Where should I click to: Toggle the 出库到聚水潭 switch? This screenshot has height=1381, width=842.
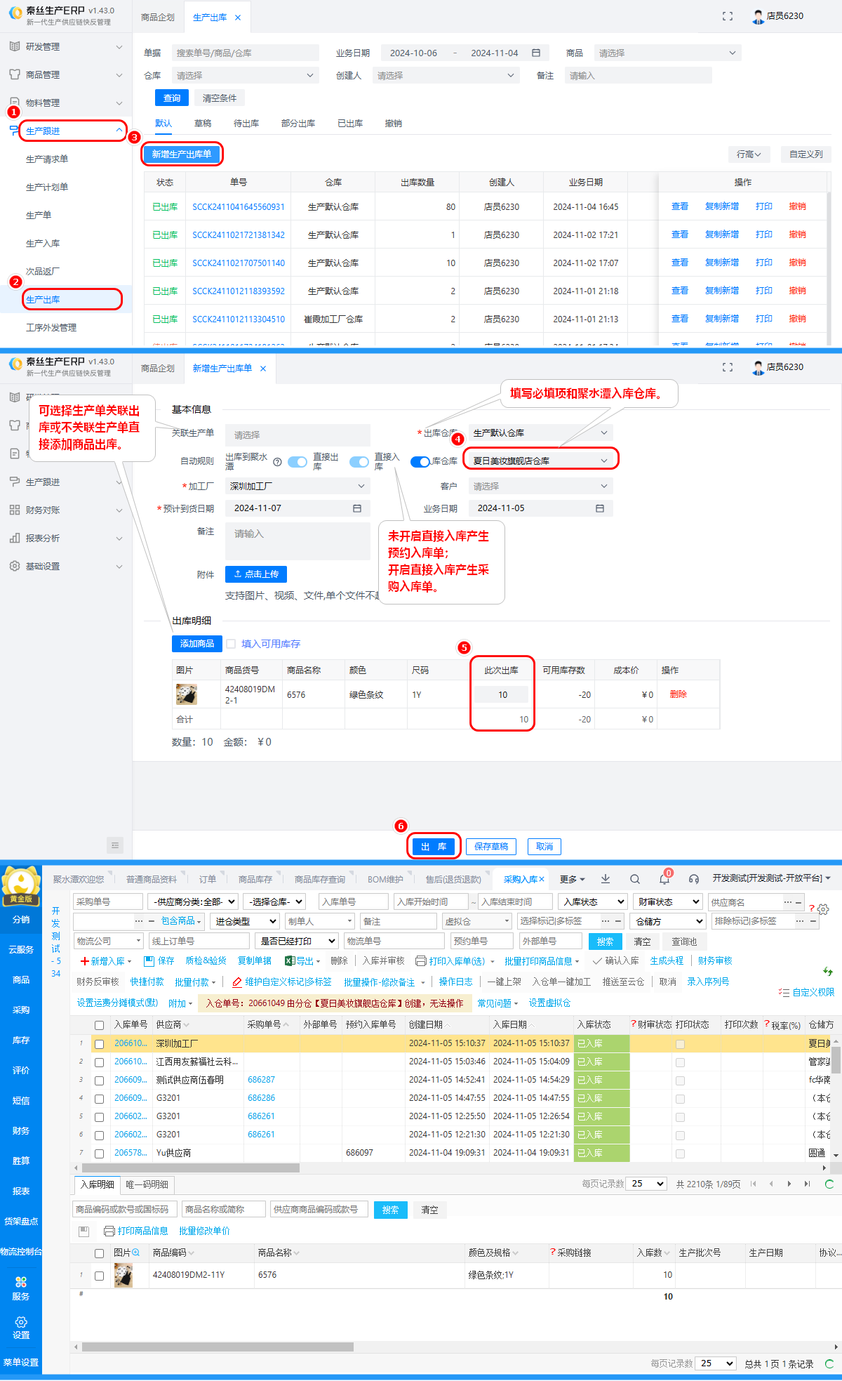click(x=298, y=462)
